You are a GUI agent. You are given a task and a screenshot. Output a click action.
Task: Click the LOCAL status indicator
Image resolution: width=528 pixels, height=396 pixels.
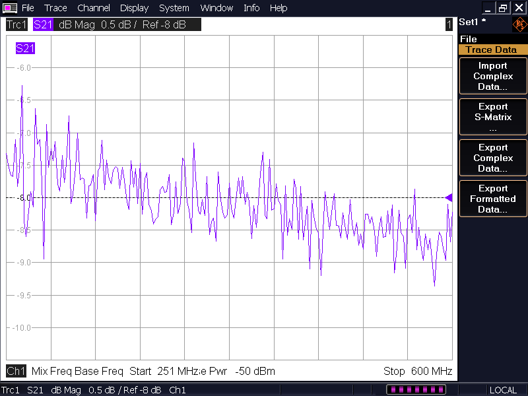(x=502, y=390)
